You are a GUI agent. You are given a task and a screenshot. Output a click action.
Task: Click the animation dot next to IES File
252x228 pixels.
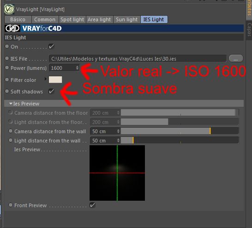click(7, 58)
